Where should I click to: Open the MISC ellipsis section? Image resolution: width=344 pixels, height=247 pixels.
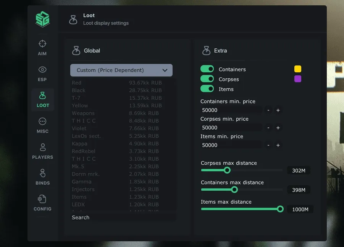[42, 125]
